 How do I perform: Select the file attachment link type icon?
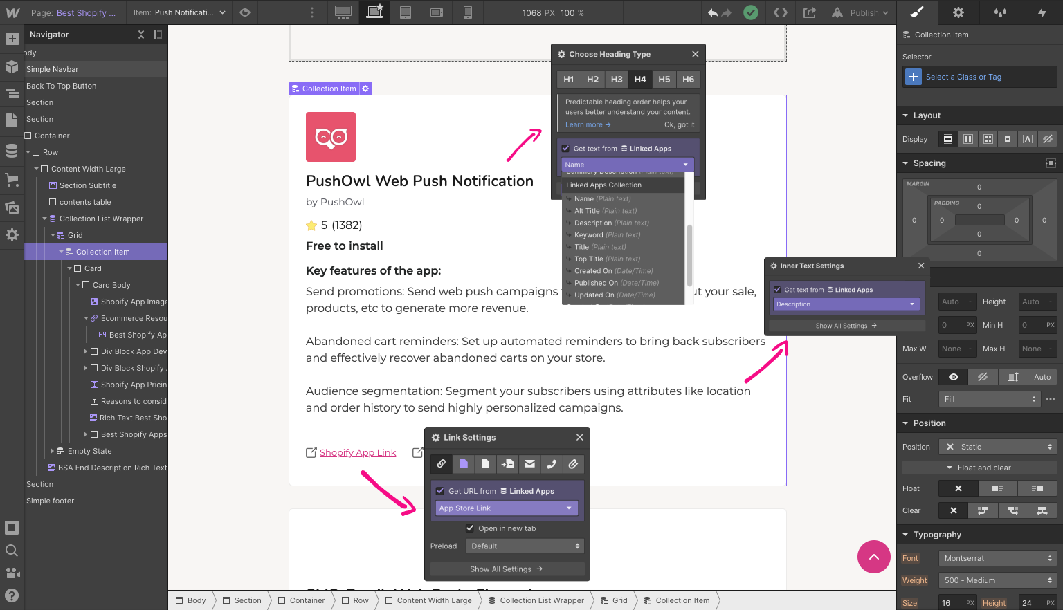(573, 464)
